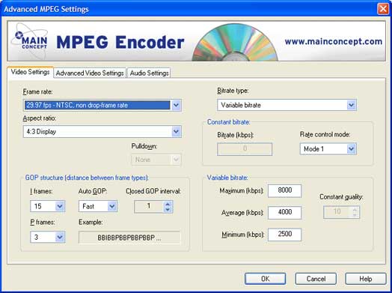
Task: Click the www.mainconcept.com link in banner
Action: click(x=333, y=41)
